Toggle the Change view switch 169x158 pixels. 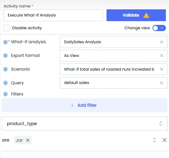[159, 28]
